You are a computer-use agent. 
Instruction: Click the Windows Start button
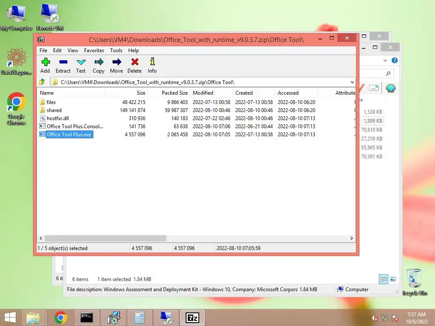(10, 318)
